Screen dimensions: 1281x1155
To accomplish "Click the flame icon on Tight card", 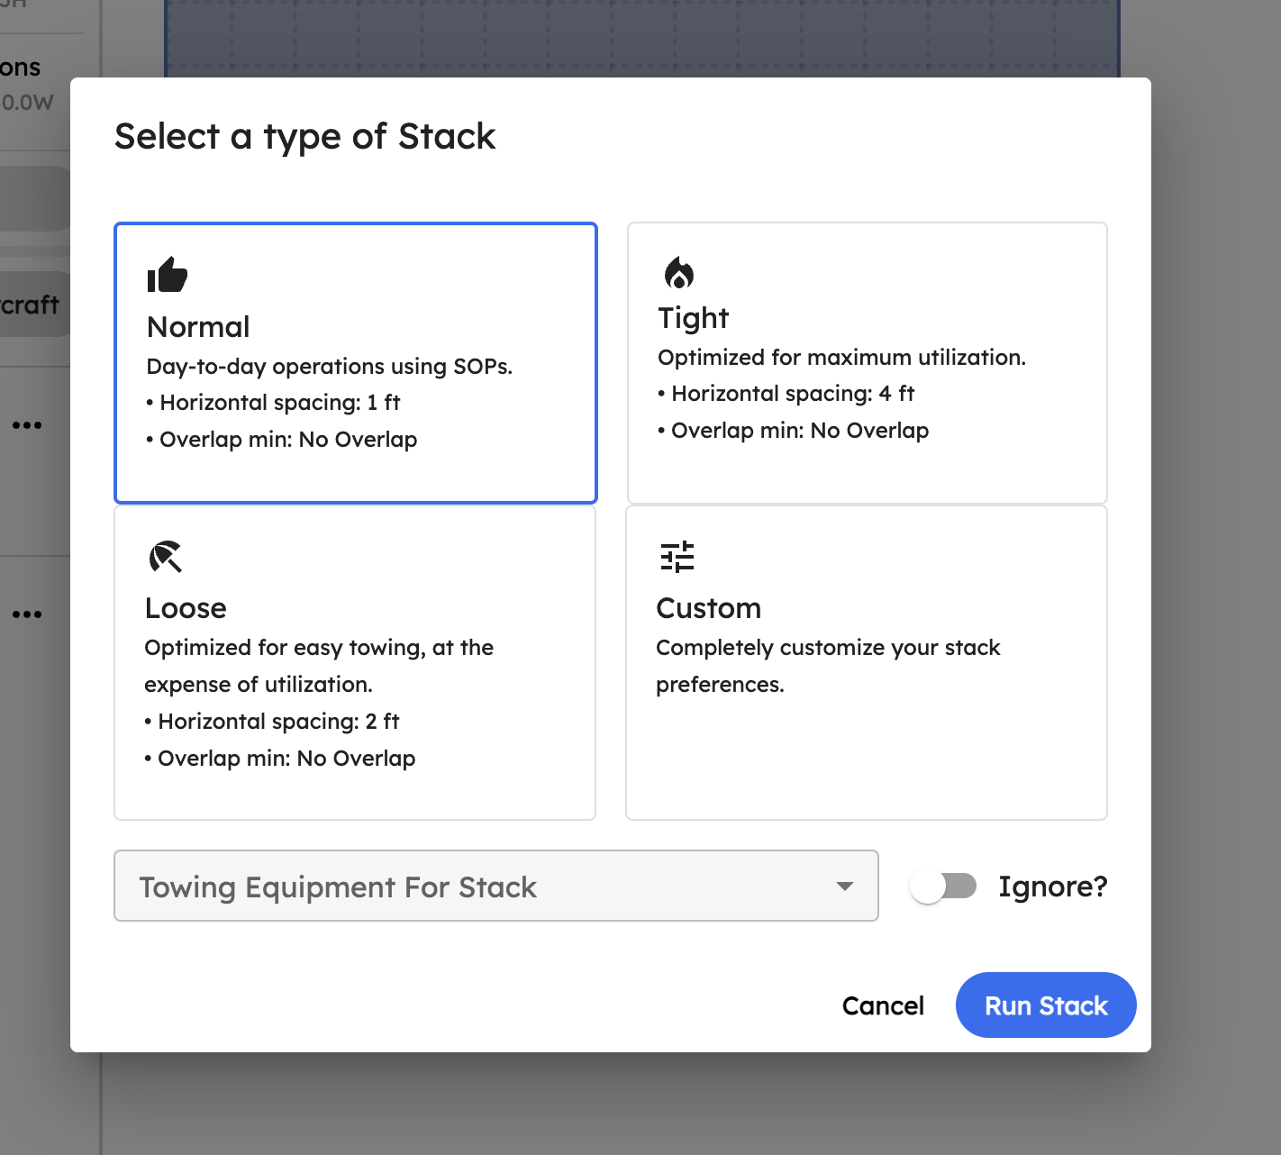I will pos(679,272).
